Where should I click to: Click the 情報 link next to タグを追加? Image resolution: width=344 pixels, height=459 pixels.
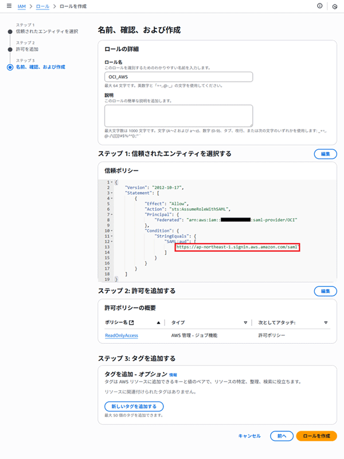(173, 375)
